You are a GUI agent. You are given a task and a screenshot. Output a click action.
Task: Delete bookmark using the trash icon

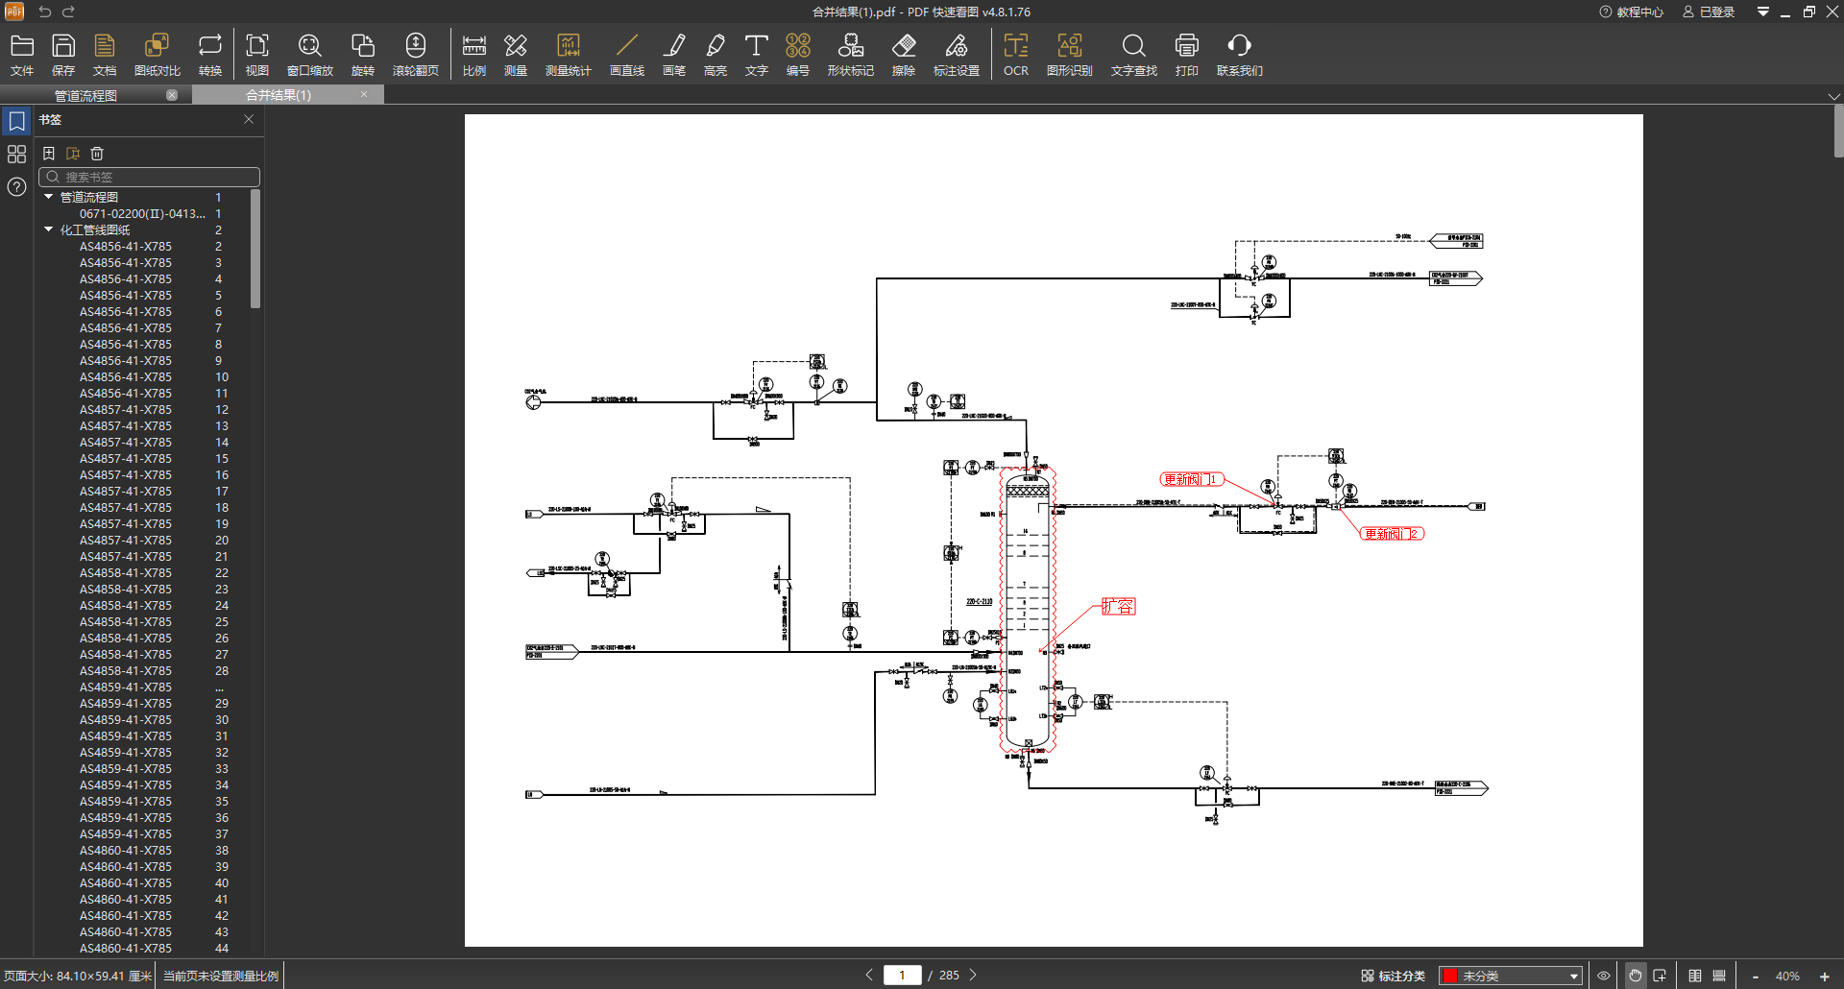pyautogui.click(x=97, y=154)
